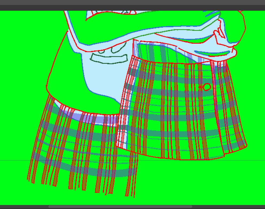Click the horizontal scrollbar thumb below the canvas
Image resolution: width=265 pixels, height=209 pixels.
click(x=120, y=207)
